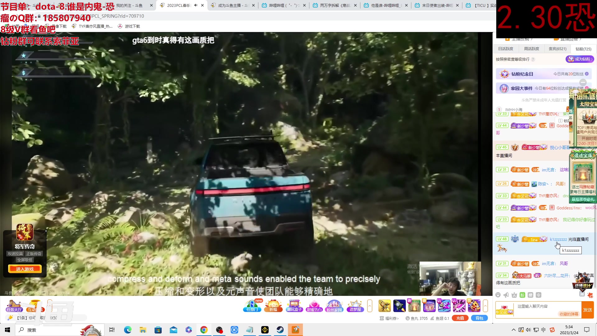Open the 祈福 blessing icon
This screenshot has width=597, height=336.
(x=273, y=306)
